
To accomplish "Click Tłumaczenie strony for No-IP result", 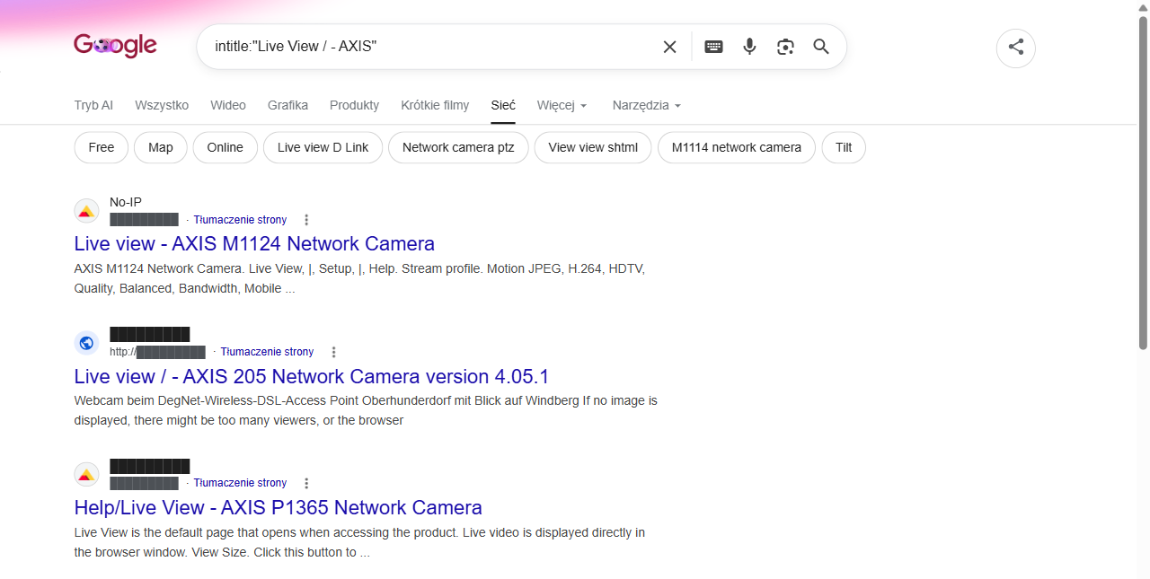I will 240,220.
